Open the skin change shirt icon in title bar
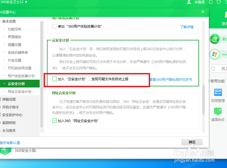 [x=218, y=2]
